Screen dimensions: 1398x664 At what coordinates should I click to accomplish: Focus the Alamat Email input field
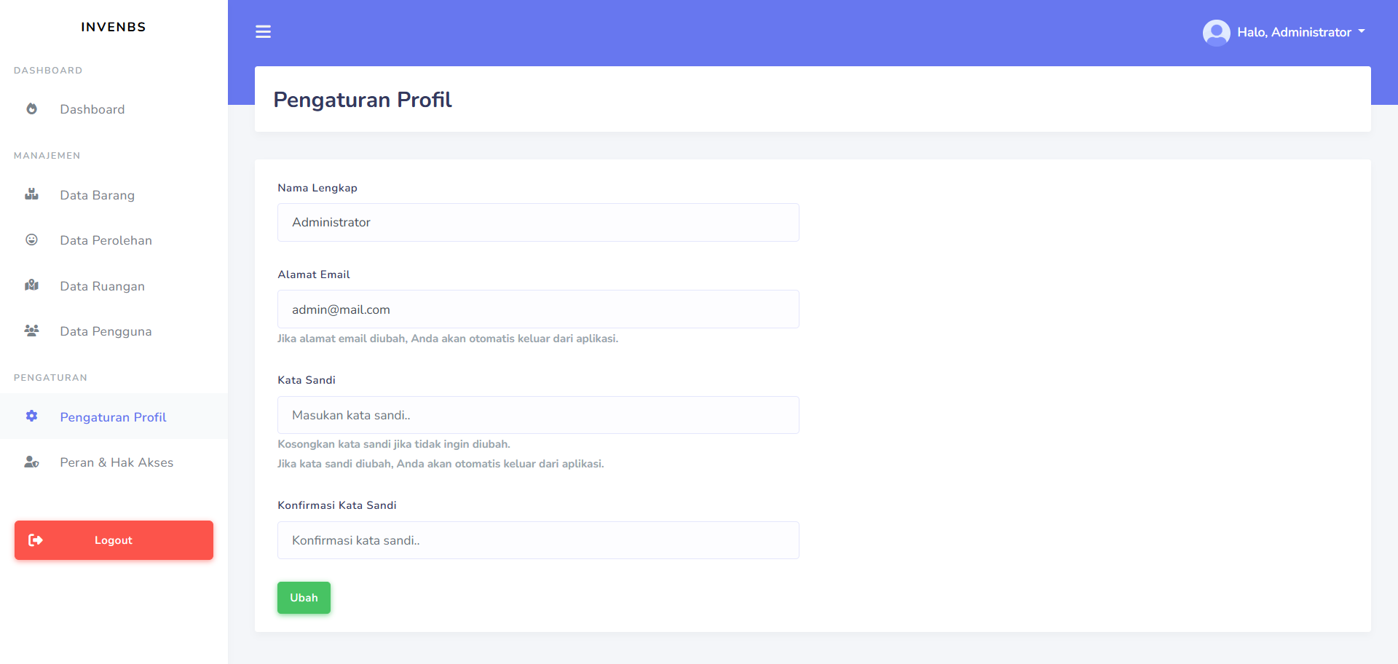pyautogui.click(x=538, y=309)
